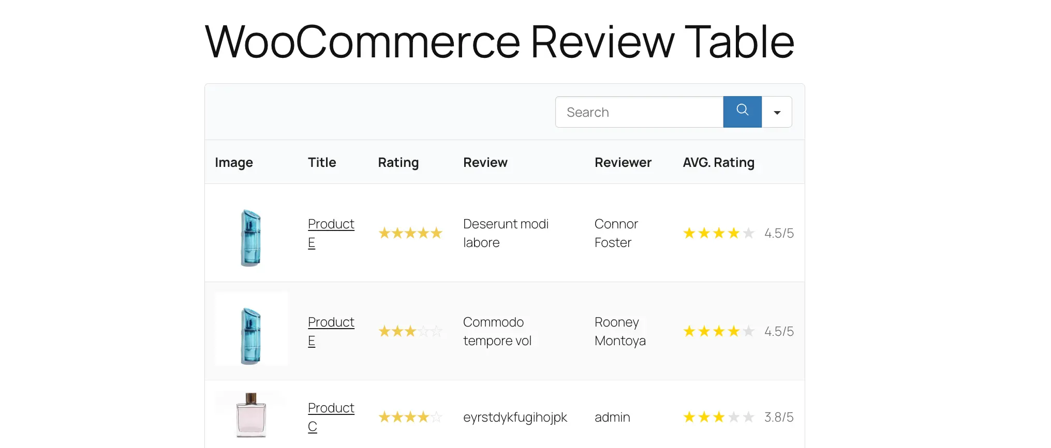Click the third star in Rooney Montoya's rating
1051x448 pixels.
click(x=410, y=331)
